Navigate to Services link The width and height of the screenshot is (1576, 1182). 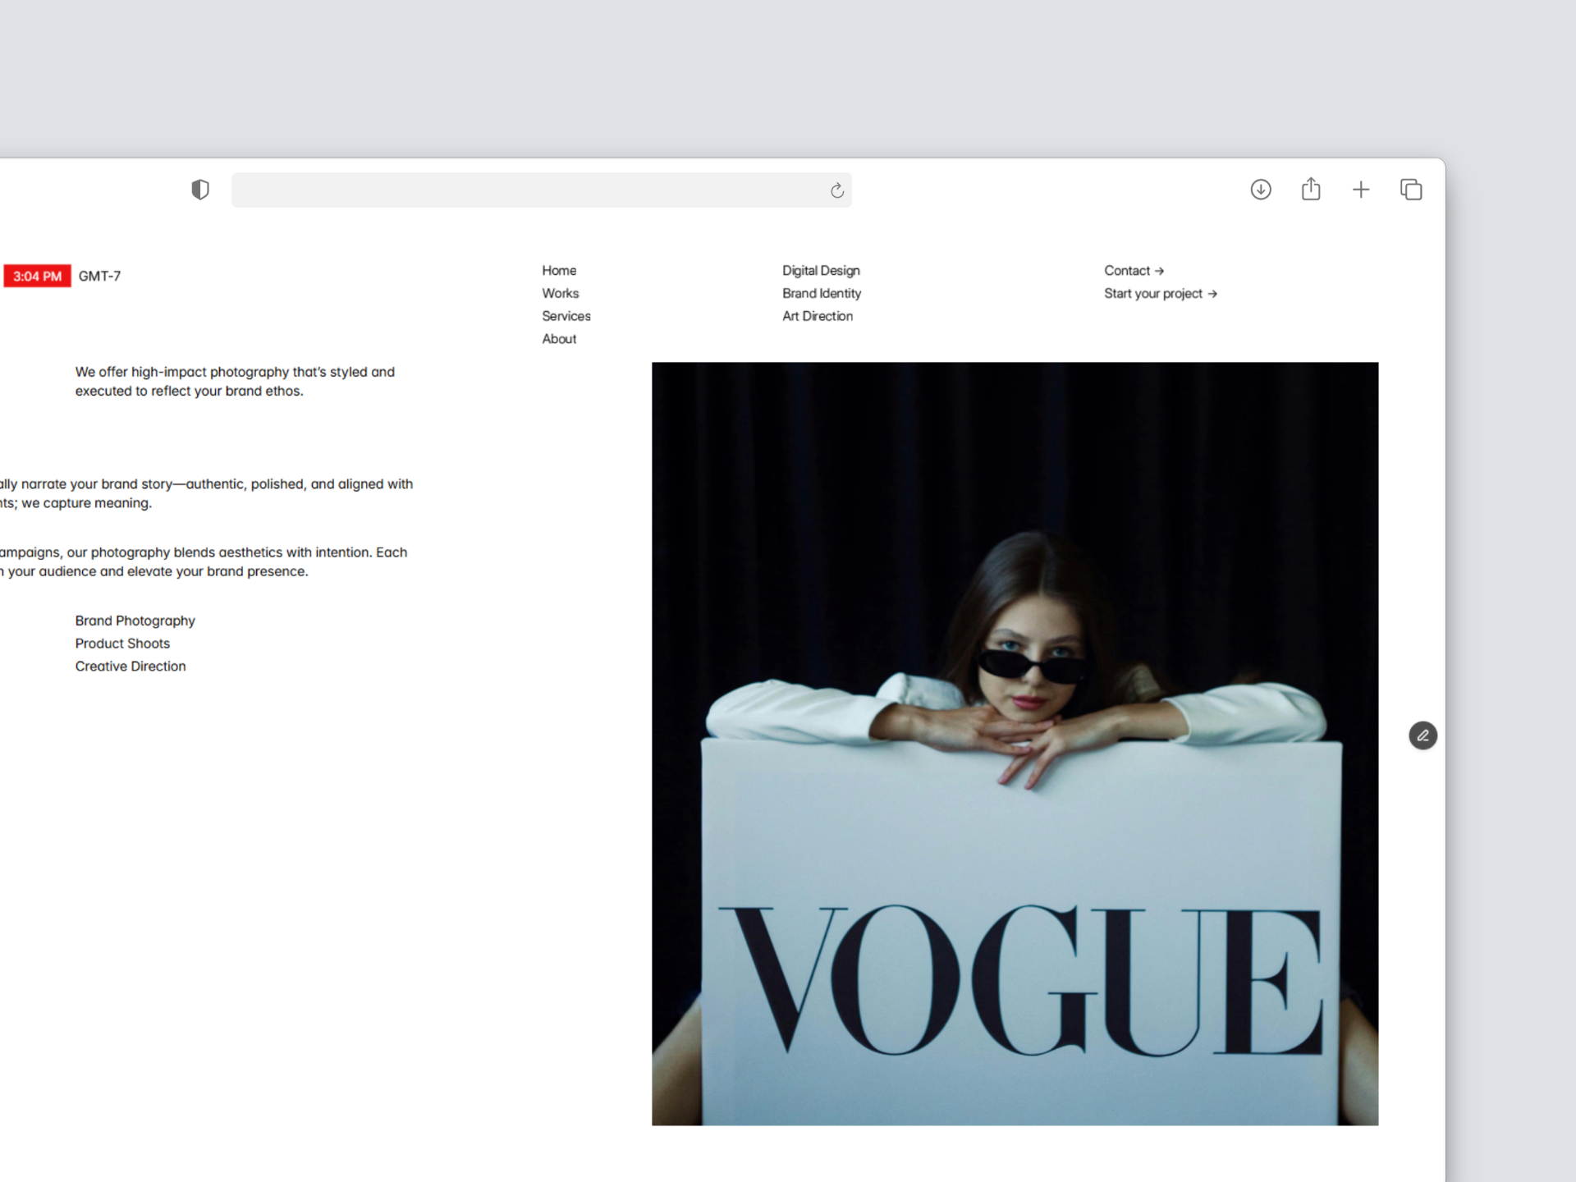click(x=566, y=316)
